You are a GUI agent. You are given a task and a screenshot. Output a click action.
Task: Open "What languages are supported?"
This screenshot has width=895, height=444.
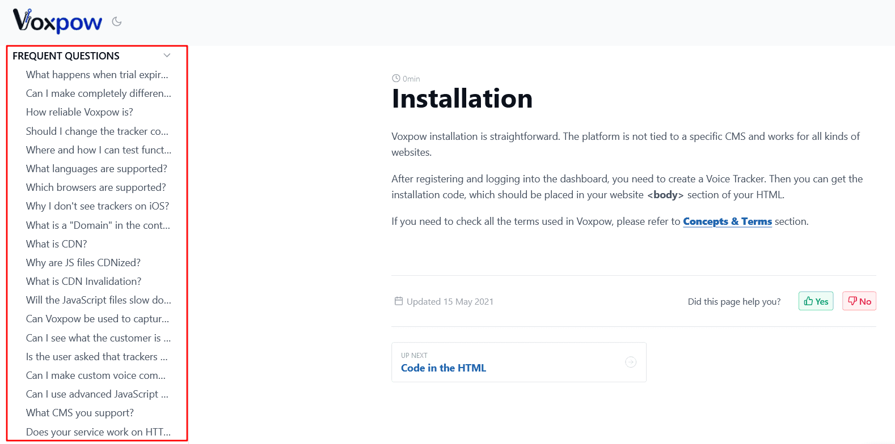pyautogui.click(x=96, y=169)
